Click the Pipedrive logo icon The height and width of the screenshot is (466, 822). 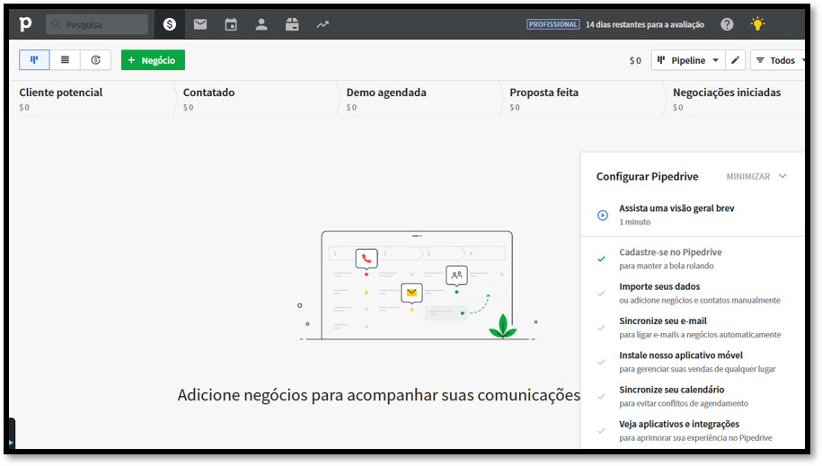(25, 24)
